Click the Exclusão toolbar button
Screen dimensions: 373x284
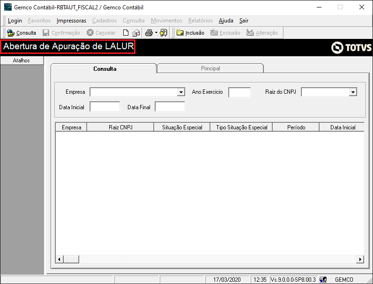tap(225, 33)
